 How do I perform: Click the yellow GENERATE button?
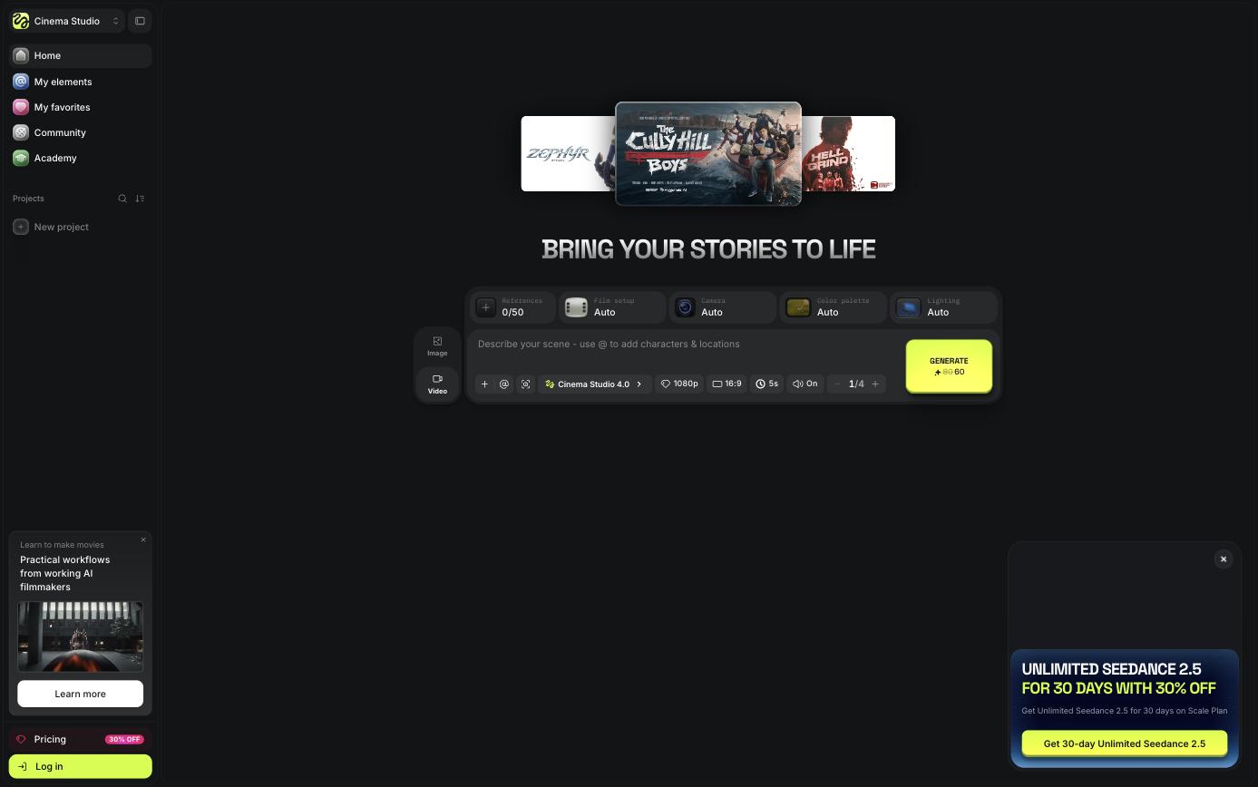coord(949,366)
